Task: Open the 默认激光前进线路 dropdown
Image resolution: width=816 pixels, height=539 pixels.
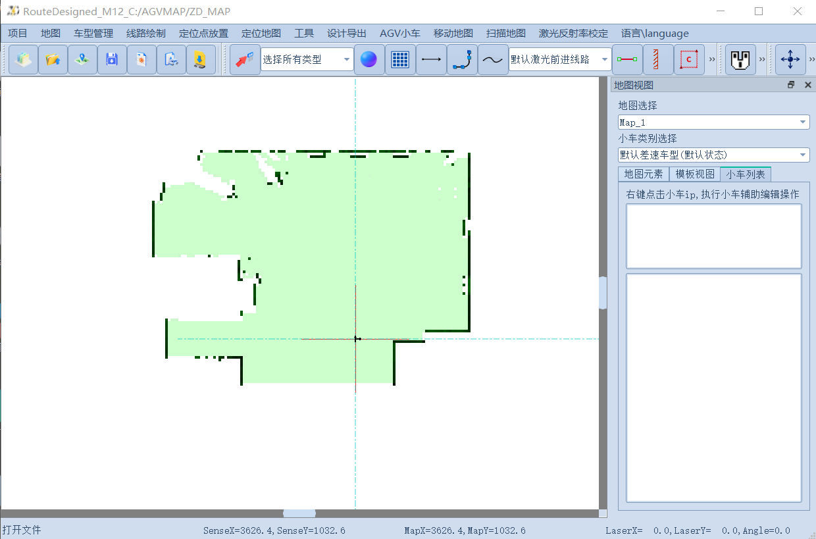Action: [x=560, y=60]
